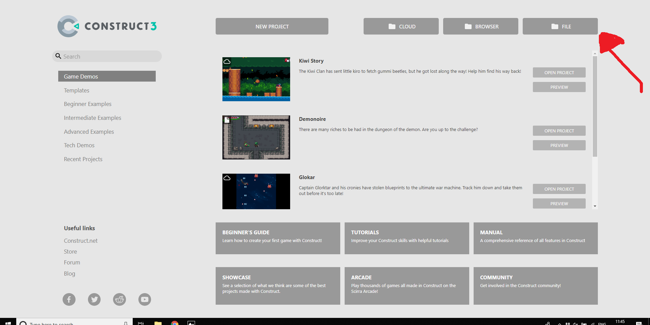Select the Game Demos category
Image resolution: width=650 pixels, height=325 pixels.
click(107, 76)
